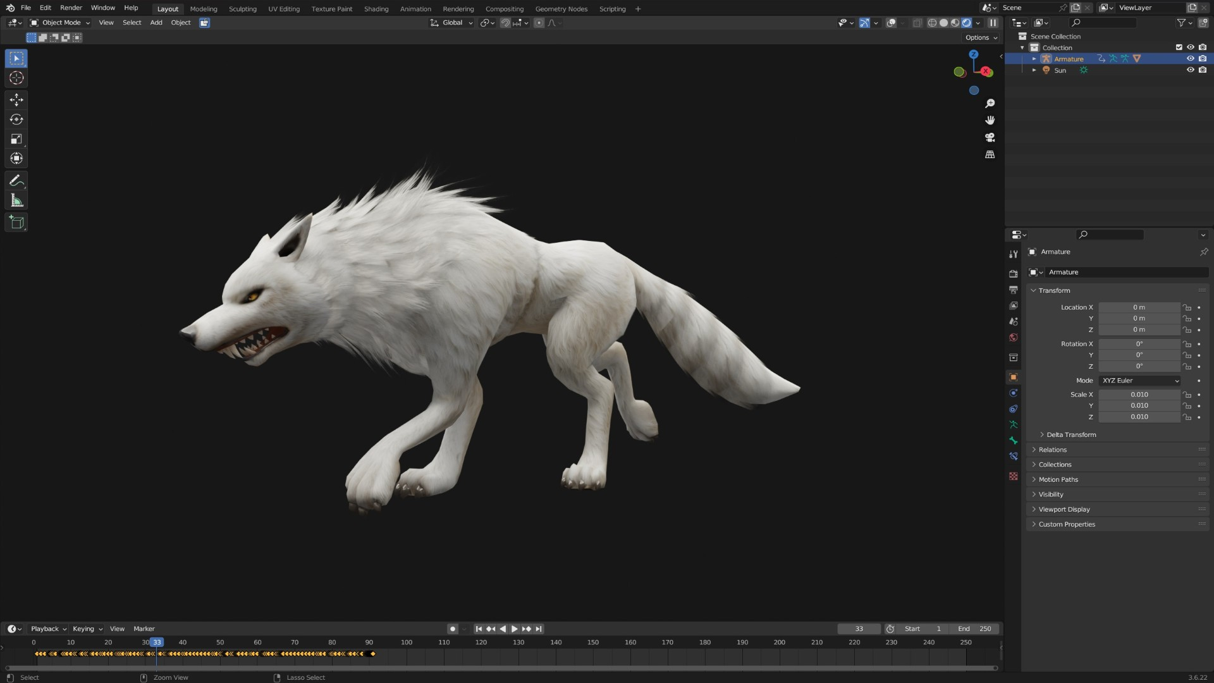Select the Cursor tool in the toolbar

click(x=16, y=78)
